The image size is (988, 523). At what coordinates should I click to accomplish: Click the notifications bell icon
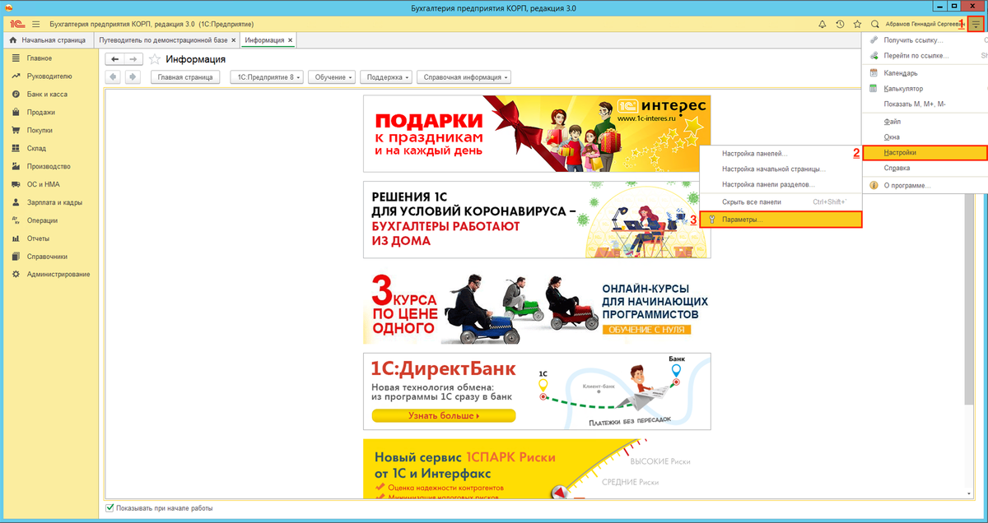822,25
